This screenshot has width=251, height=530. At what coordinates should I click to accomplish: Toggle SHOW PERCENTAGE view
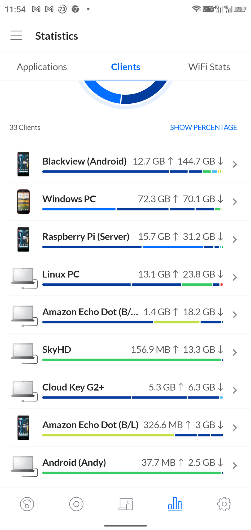pyautogui.click(x=204, y=127)
